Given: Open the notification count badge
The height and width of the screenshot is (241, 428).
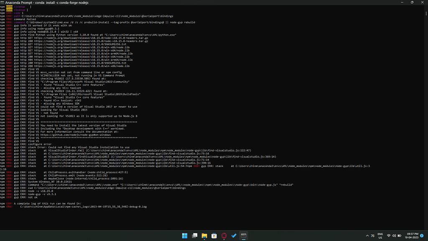Looking at the screenshot, I should [423, 236].
